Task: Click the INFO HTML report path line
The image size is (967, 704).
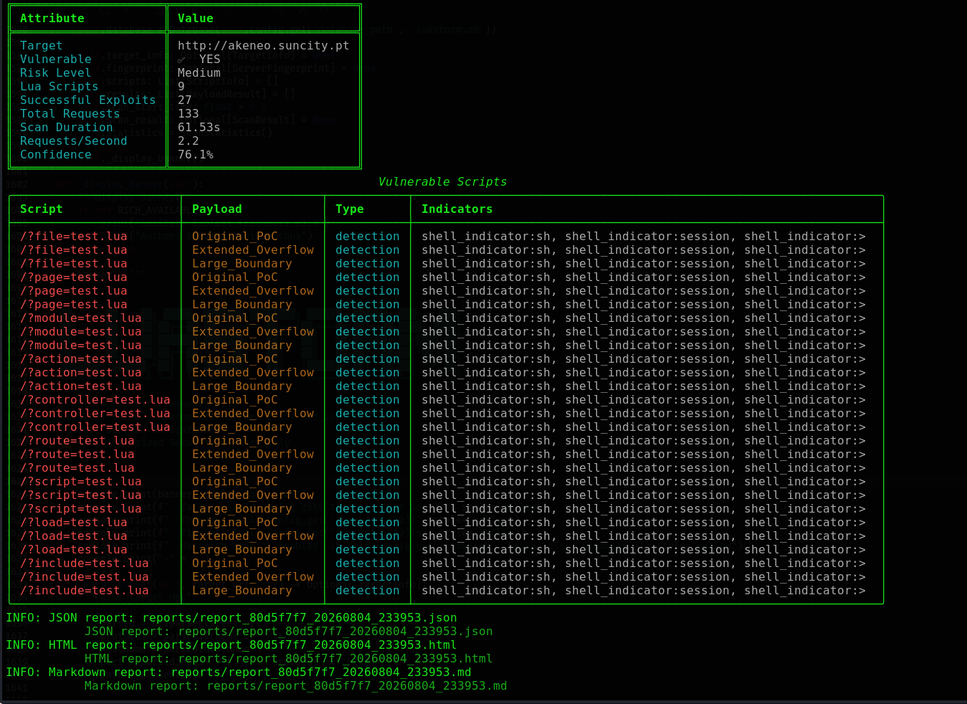Action: [x=231, y=644]
